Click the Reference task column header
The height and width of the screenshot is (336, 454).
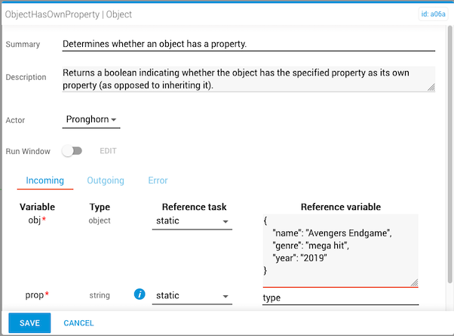195,207
